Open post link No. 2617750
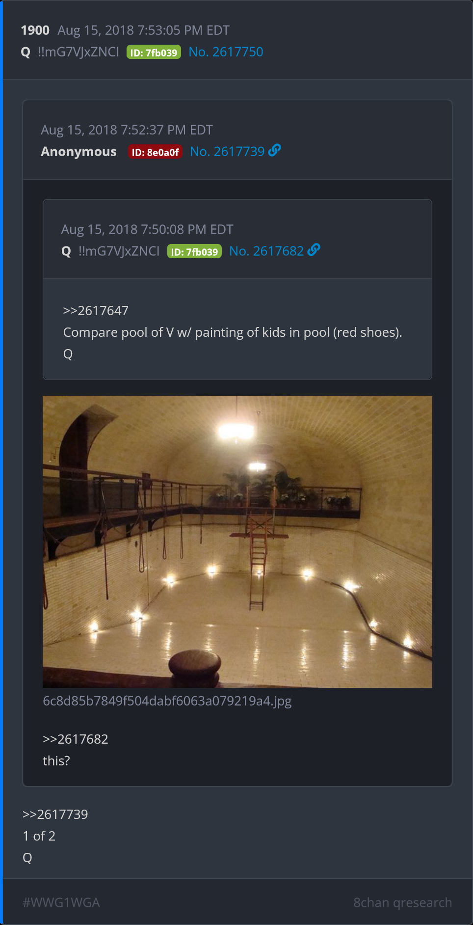Screen dimensions: 473x925 (226, 52)
